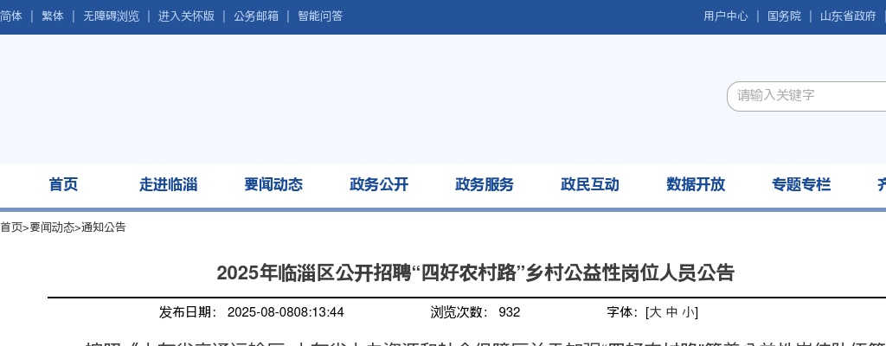Click 通知公告 in the breadcrumb

click(104, 227)
